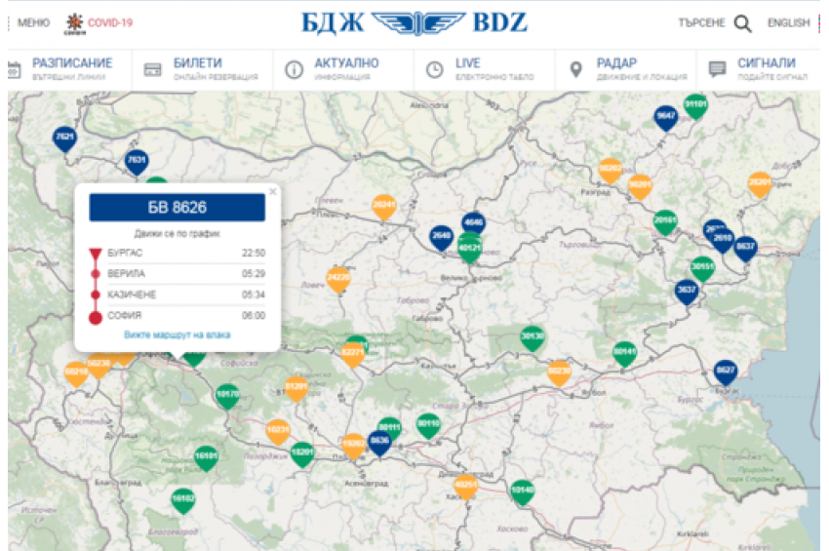Select blue train marker 8637
The image size is (829, 551).
(745, 247)
